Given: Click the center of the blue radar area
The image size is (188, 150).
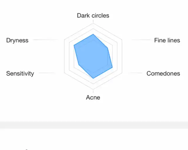Looking at the screenshot, I should coord(93,56).
